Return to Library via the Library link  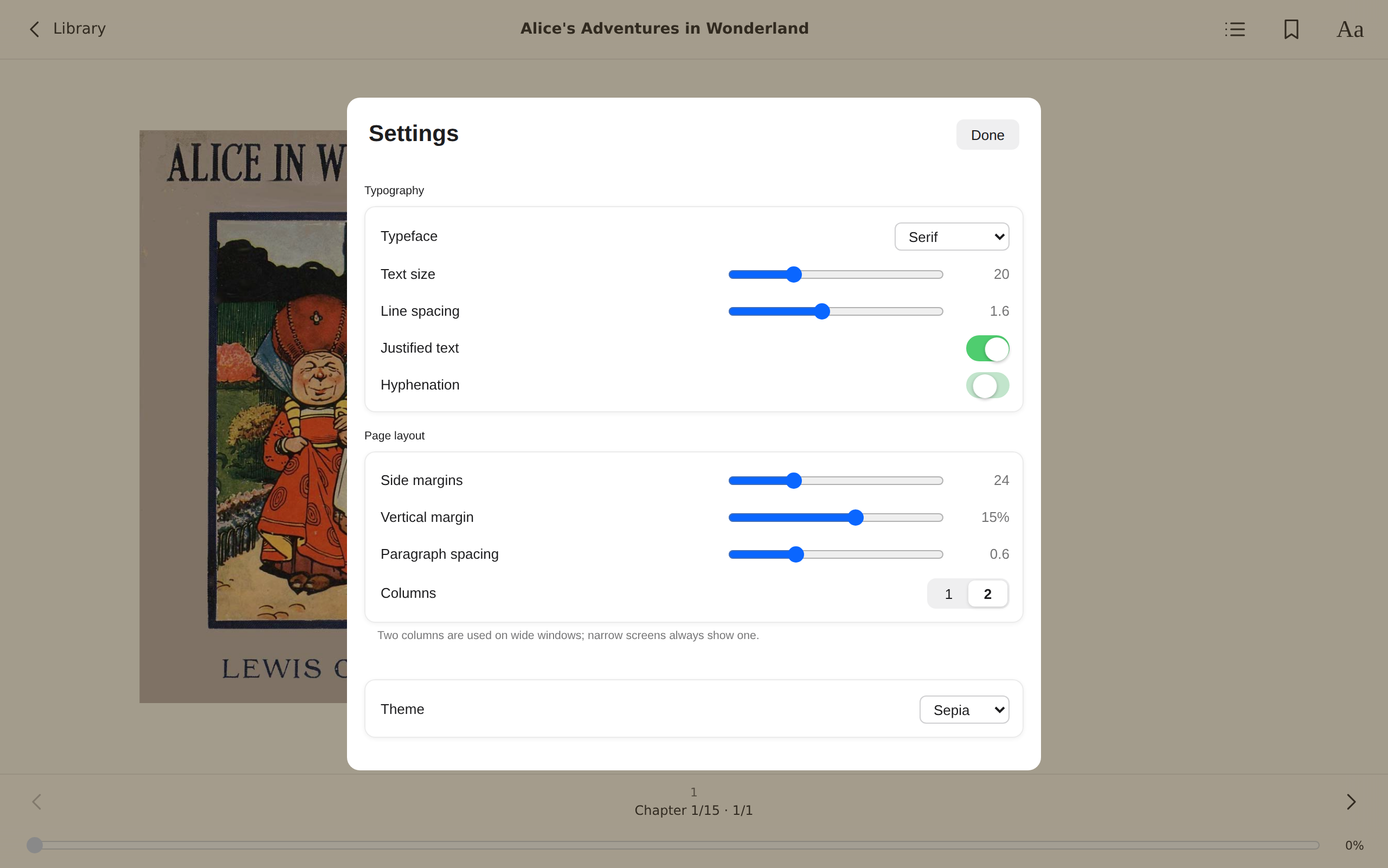tap(79, 29)
